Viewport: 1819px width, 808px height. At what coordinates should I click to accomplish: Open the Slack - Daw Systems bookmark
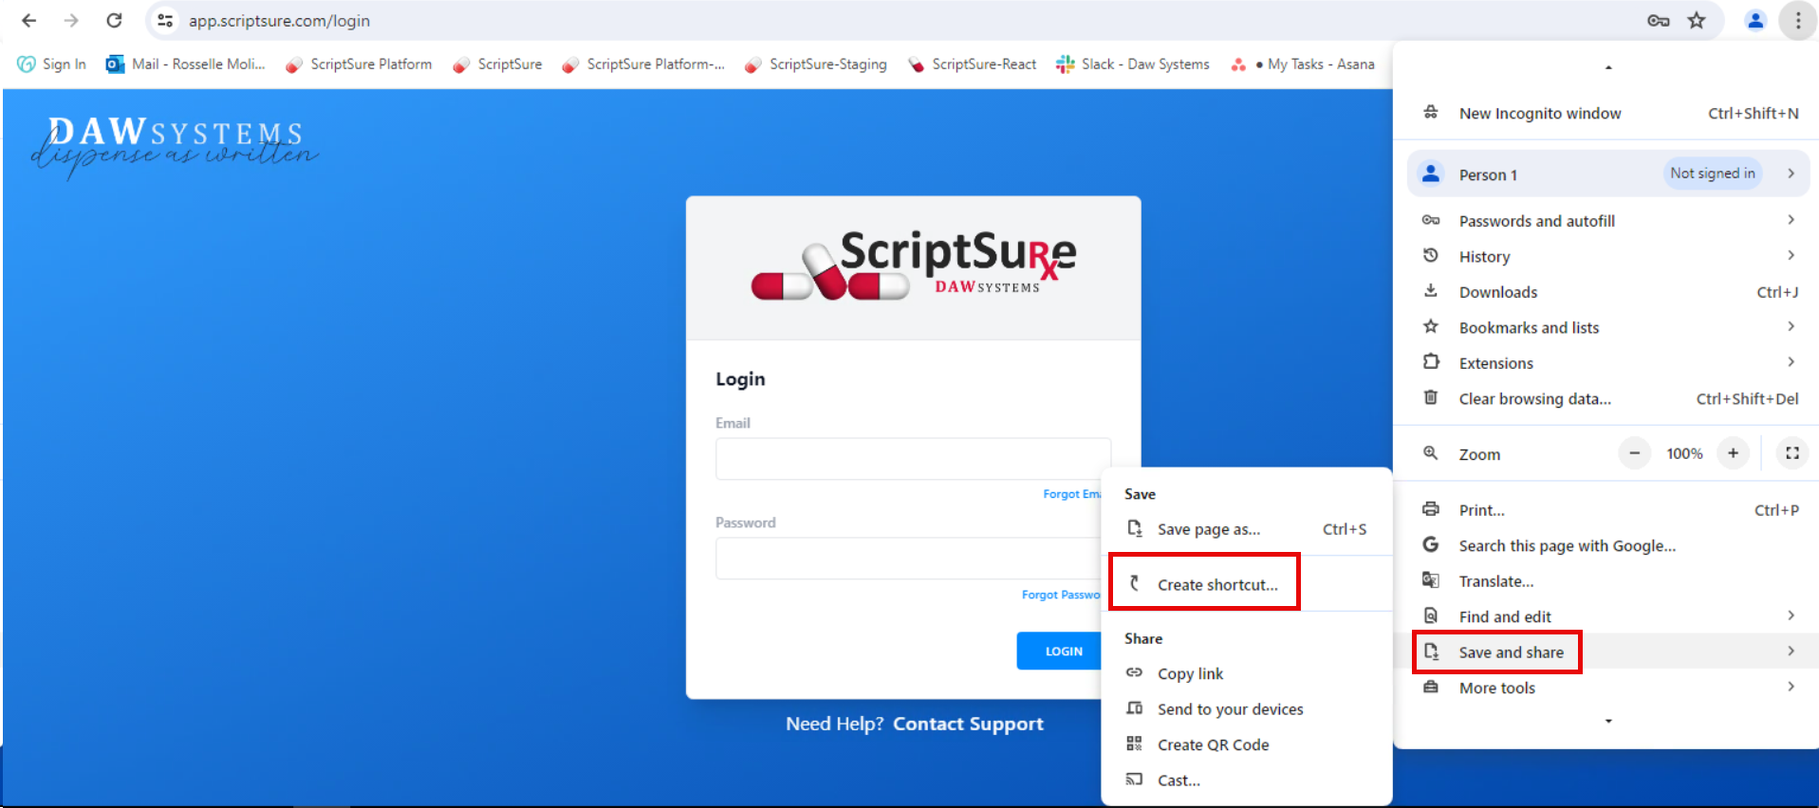click(x=1133, y=64)
